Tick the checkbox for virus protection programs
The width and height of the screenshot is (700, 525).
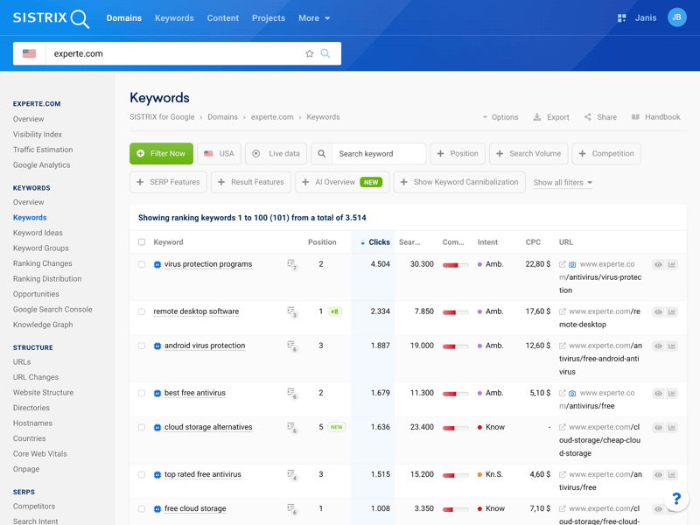point(142,264)
